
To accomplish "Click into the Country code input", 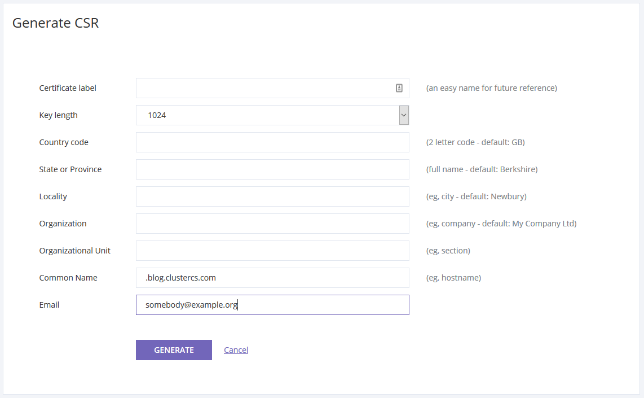I will (x=272, y=142).
